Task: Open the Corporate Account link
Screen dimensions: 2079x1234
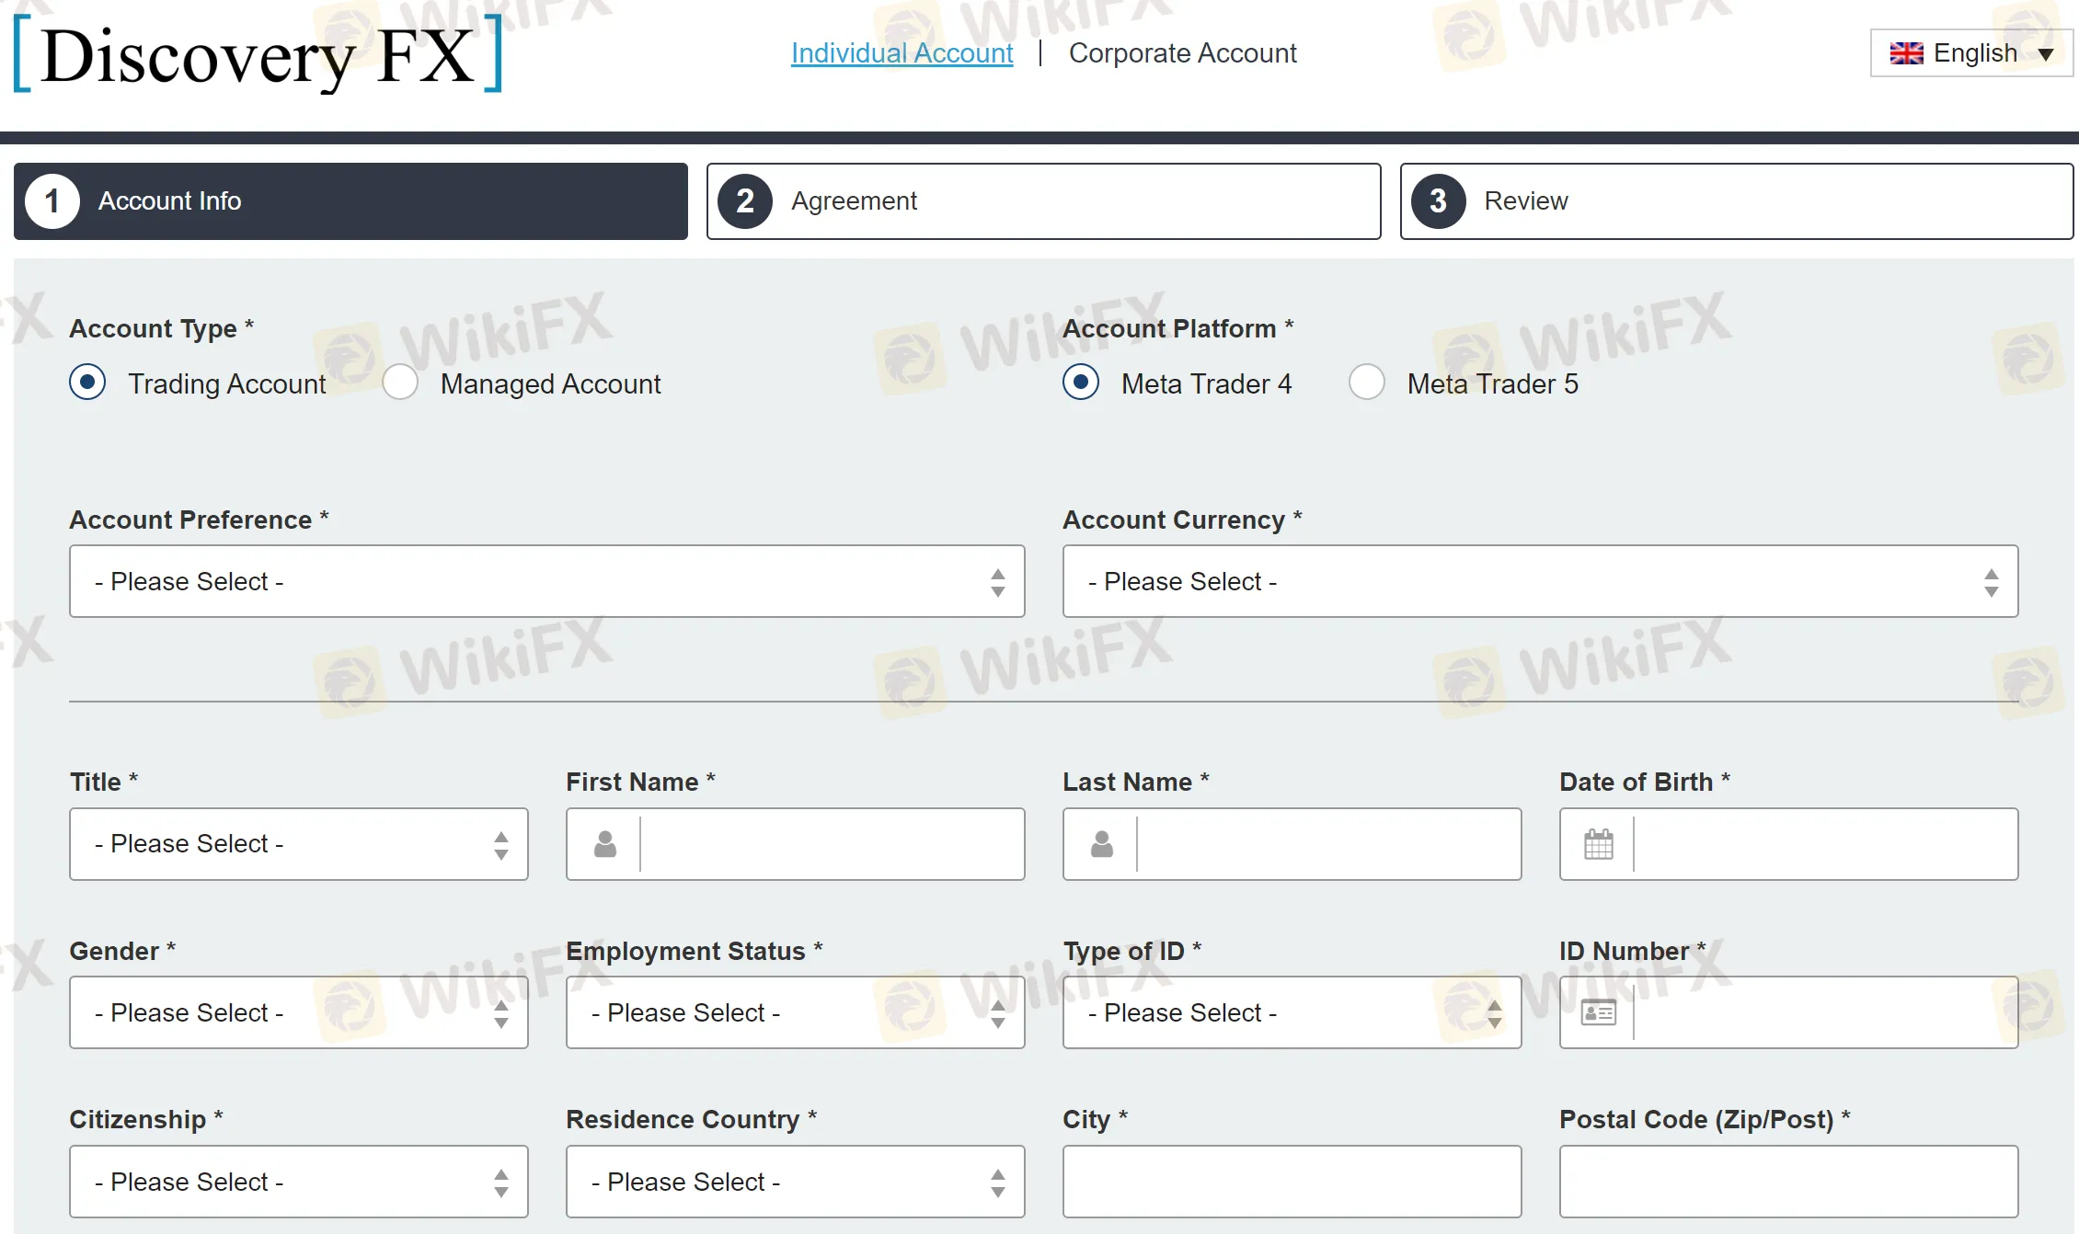Action: (1182, 53)
